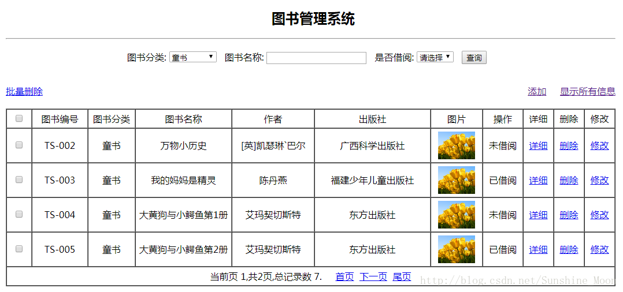Viewport: 623px width, 292px height.
Task: Click the TS-004 book number cell
Action: (x=60, y=215)
